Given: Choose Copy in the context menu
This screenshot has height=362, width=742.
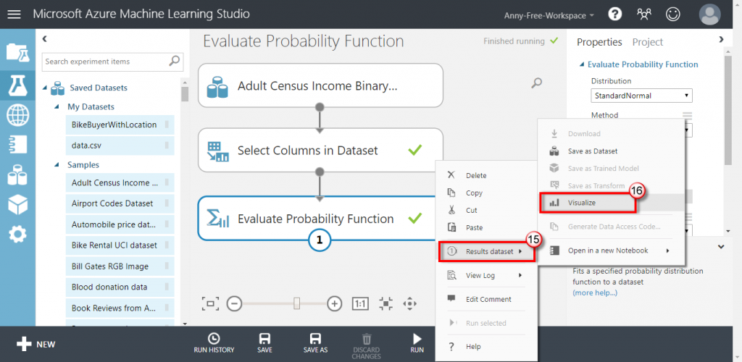Looking at the screenshot, I should [x=486, y=193].
